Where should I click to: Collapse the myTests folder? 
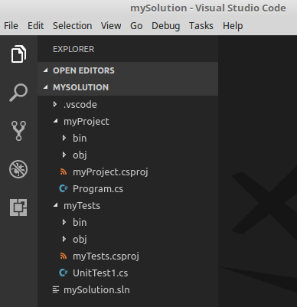point(128,205)
